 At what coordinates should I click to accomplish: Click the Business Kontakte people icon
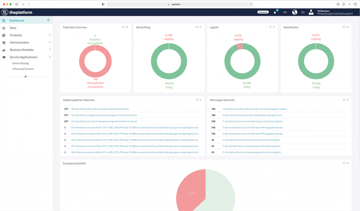[4, 50]
